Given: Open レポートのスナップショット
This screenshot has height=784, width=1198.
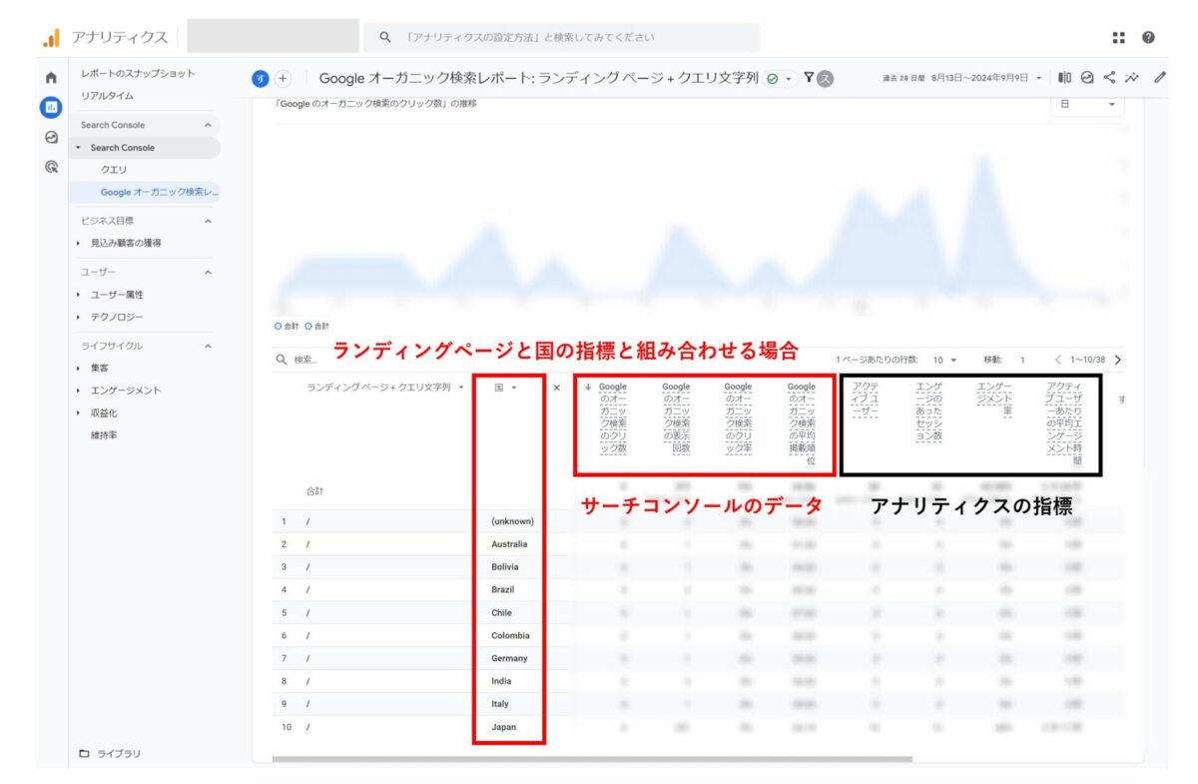Looking at the screenshot, I should [x=138, y=74].
